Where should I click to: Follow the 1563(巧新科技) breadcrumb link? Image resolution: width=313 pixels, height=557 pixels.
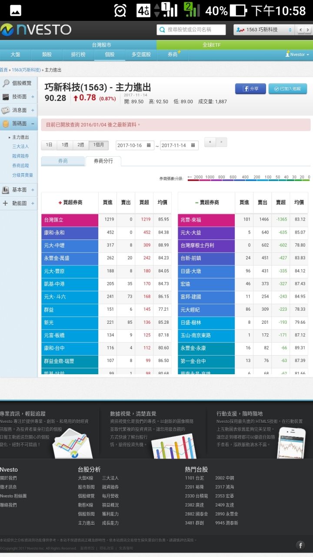click(x=26, y=70)
